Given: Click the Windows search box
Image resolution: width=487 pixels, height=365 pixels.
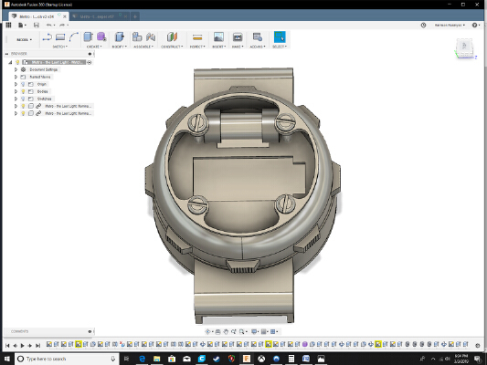Looking at the screenshot, I should [x=67, y=359].
